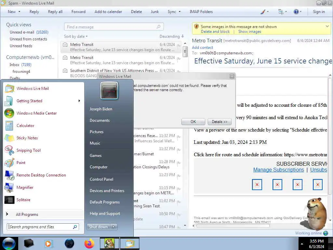This screenshot has width=333, height=250.
Task: Click the Start orb on taskbar
Action: point(9,243)
